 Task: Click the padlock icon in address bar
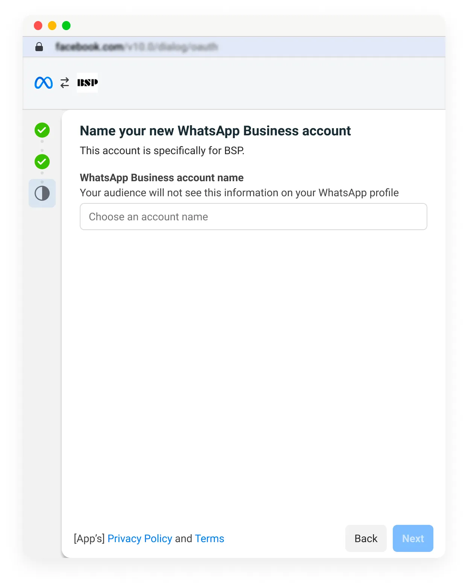[39, 47]
